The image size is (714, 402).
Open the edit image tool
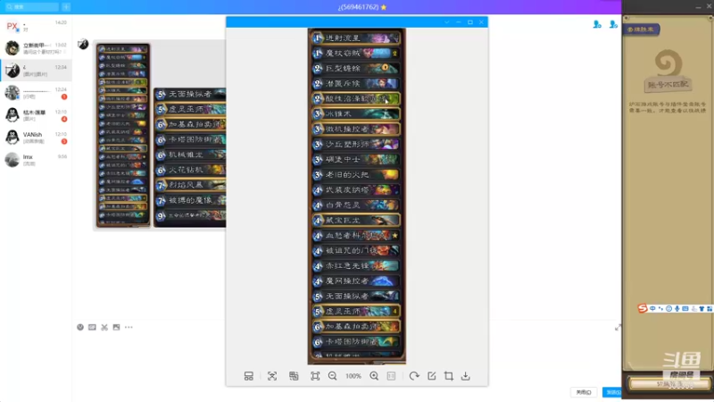pos(432,376)
